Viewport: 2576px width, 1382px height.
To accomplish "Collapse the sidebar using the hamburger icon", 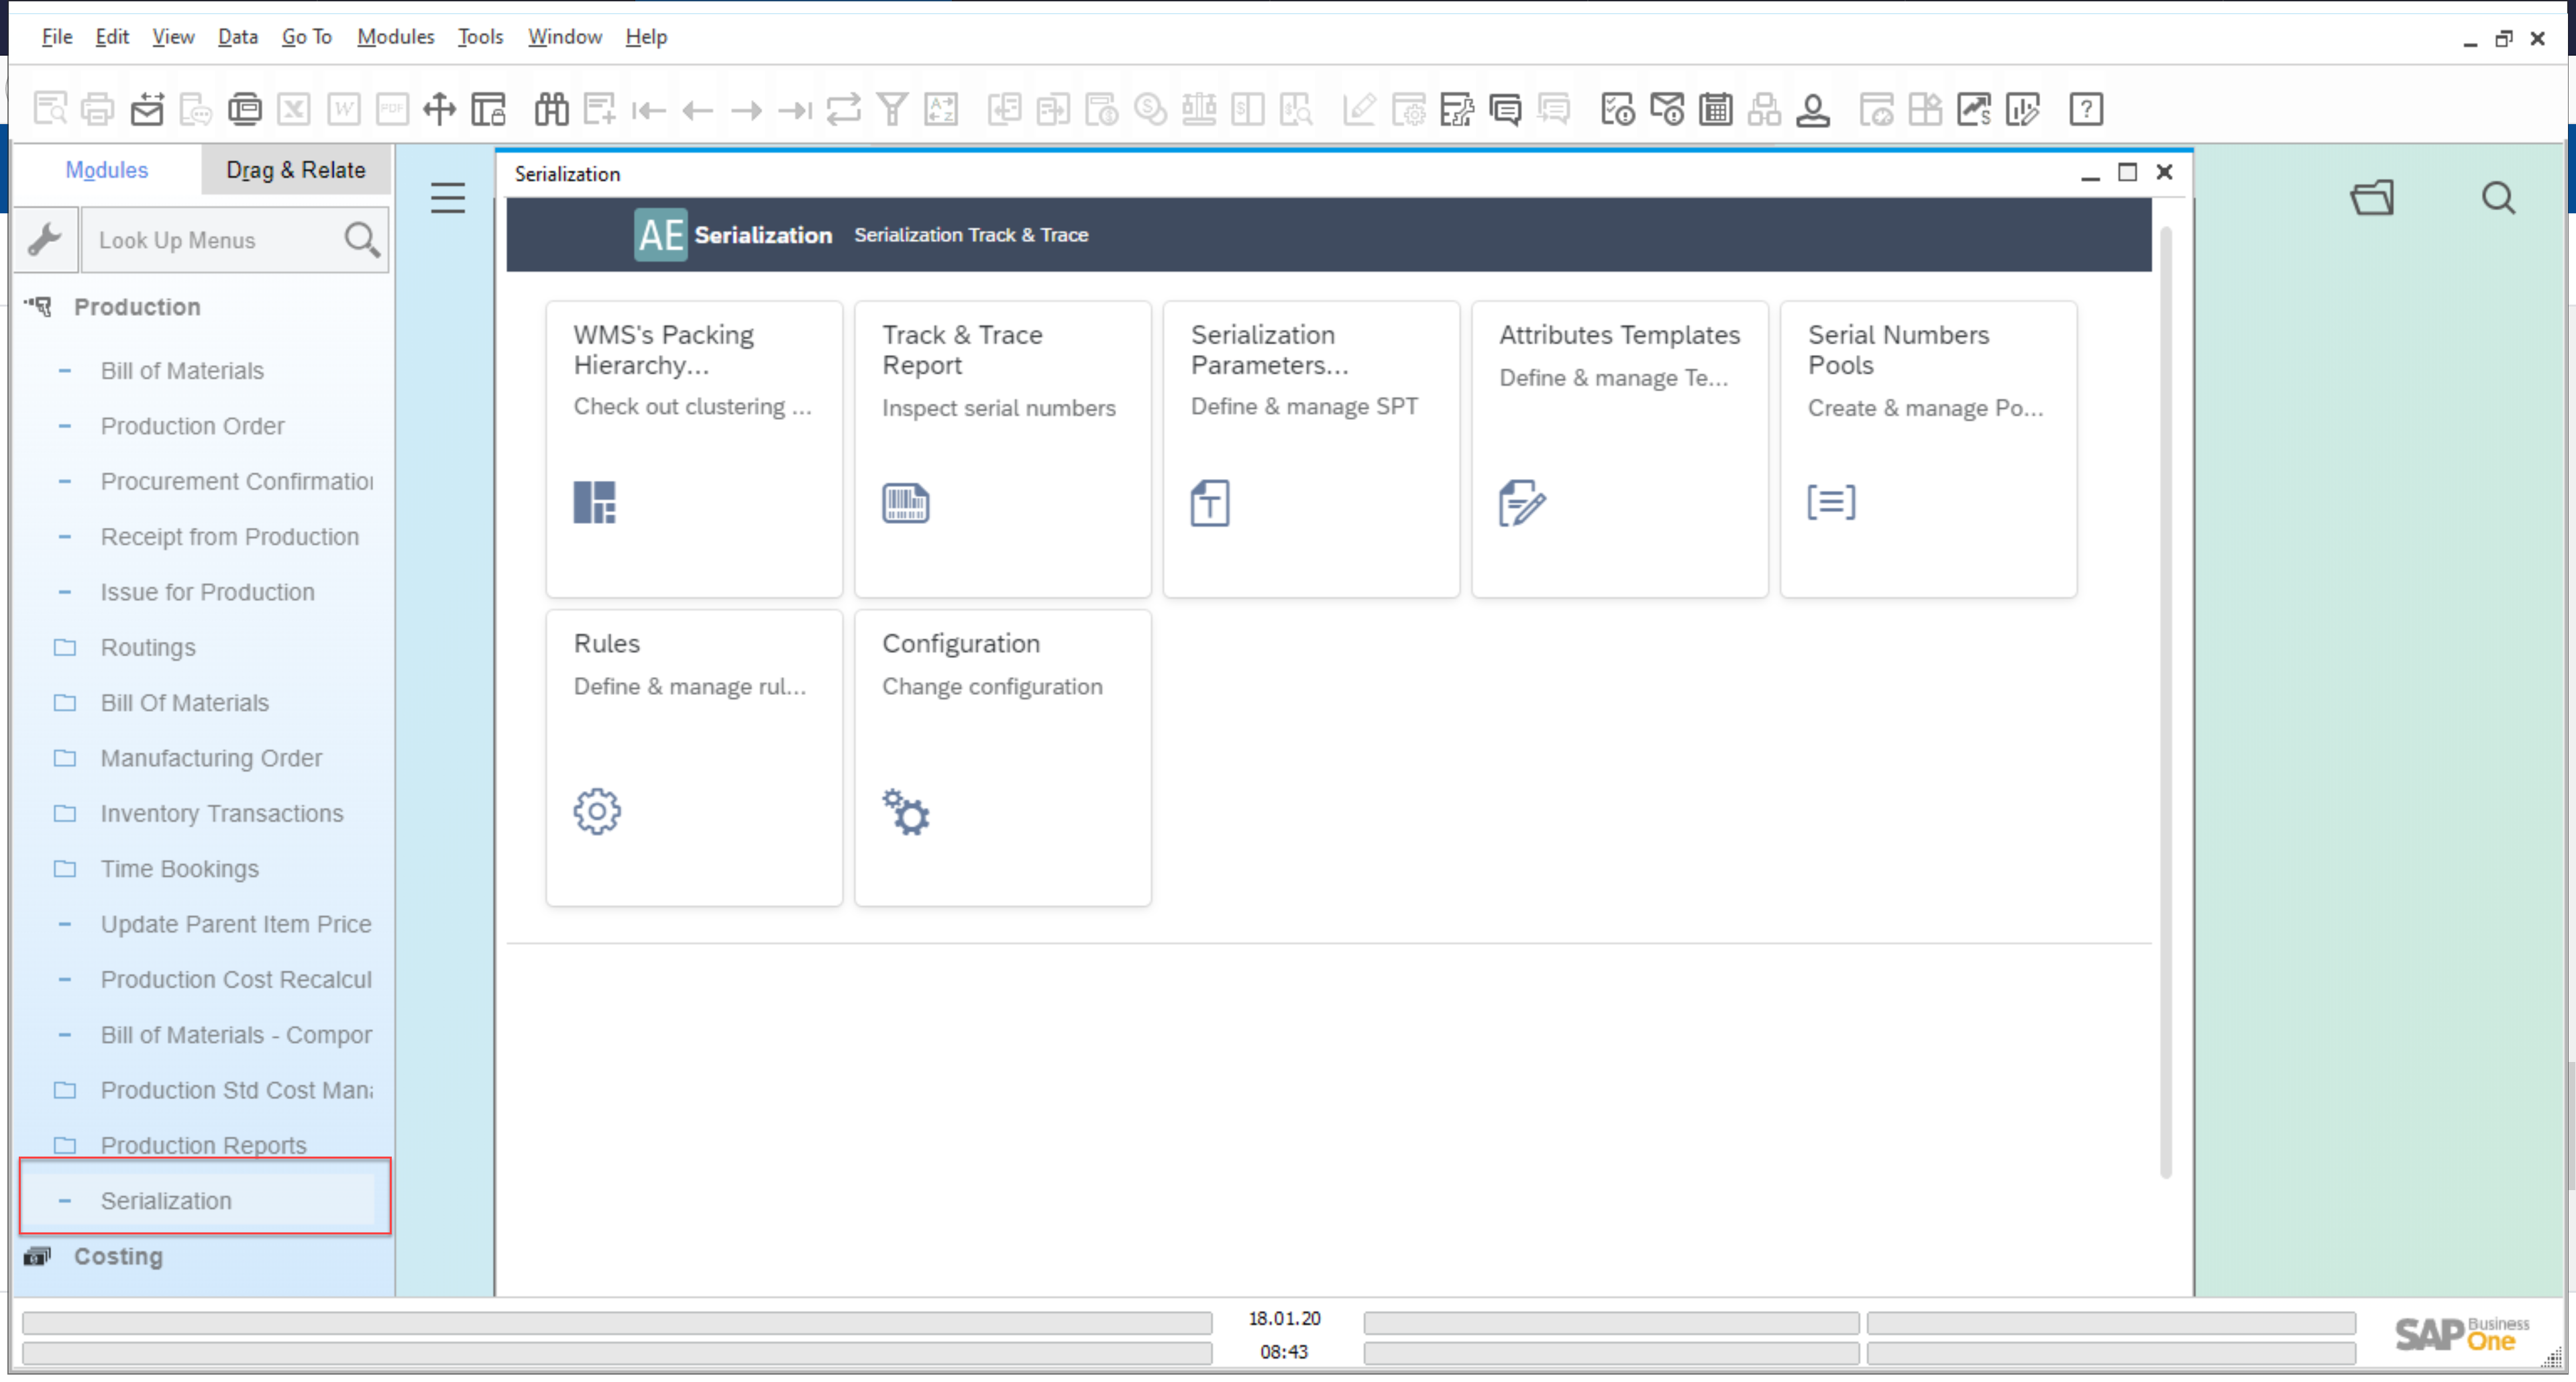I will 447,198.
